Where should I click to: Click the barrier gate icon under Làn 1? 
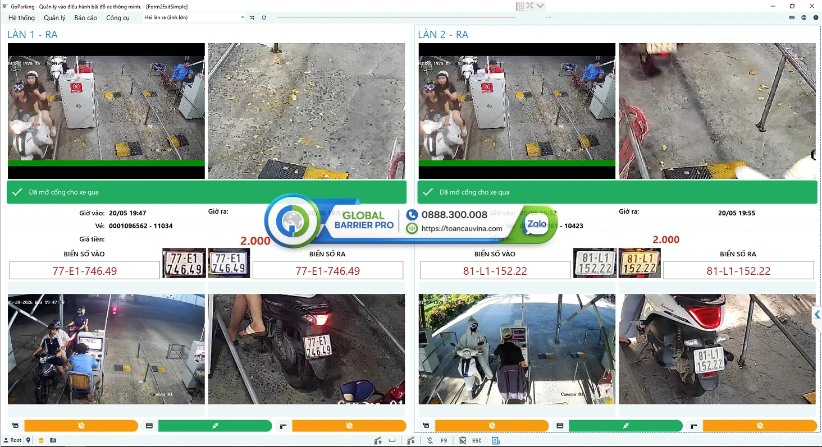(283, 426)
